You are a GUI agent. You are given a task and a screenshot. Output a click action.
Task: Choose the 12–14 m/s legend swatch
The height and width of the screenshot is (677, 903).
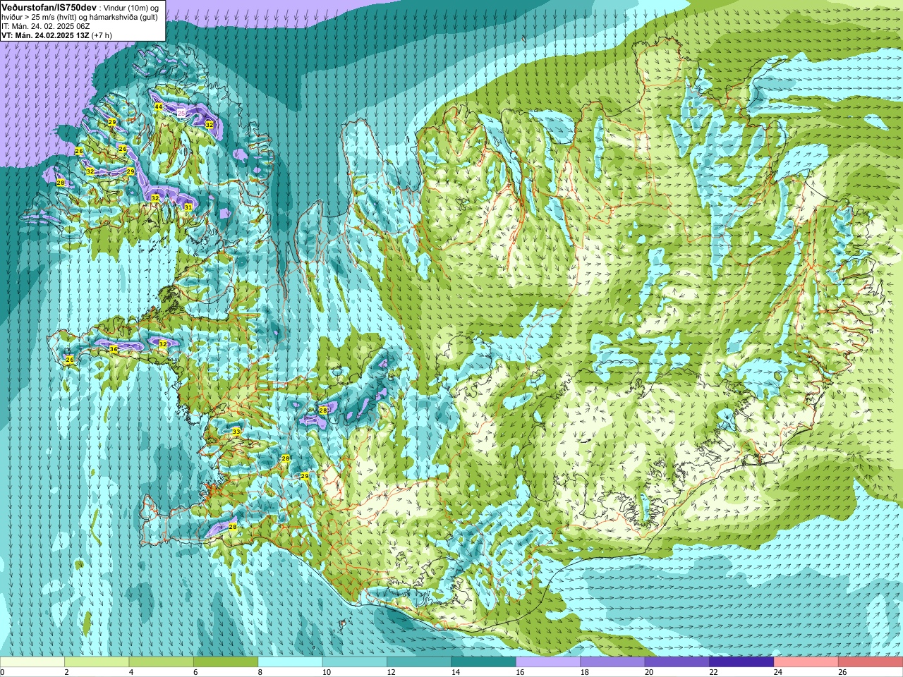[x=419, y=663]
